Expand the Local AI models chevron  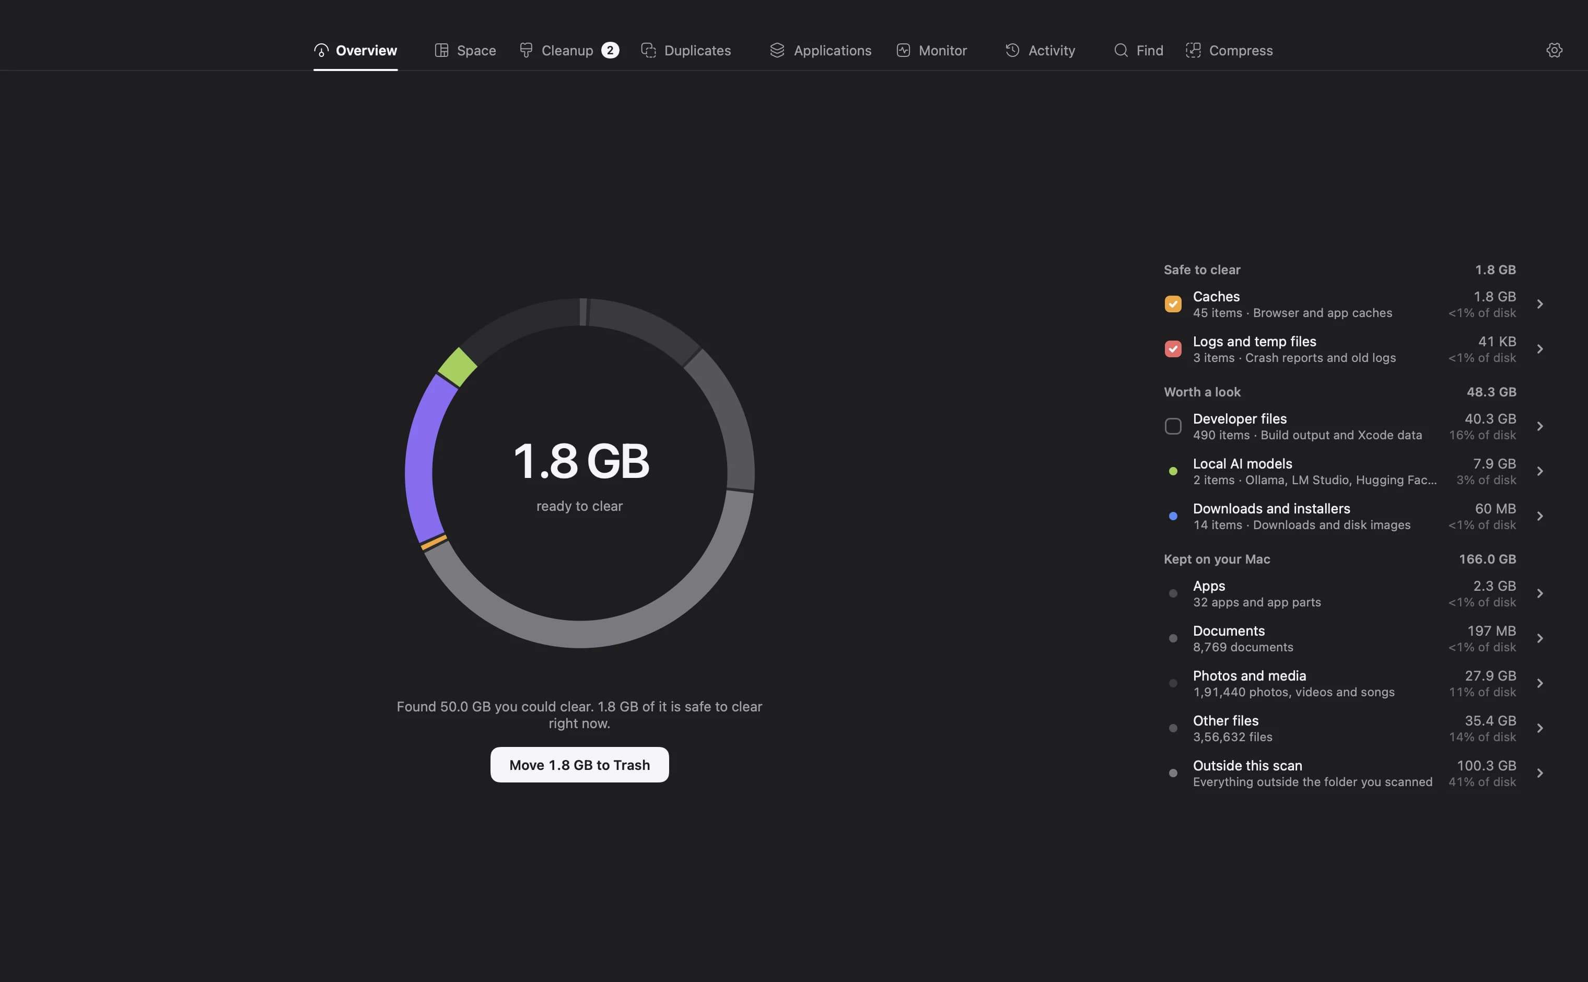[1540, 471]
